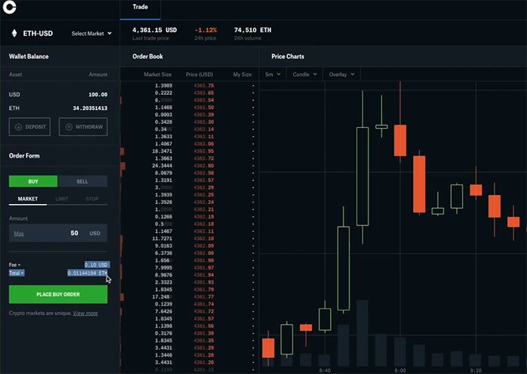Open the 5m timeframe dropdown
This screenshot has width=527, height=374.
tap(273, 75)
